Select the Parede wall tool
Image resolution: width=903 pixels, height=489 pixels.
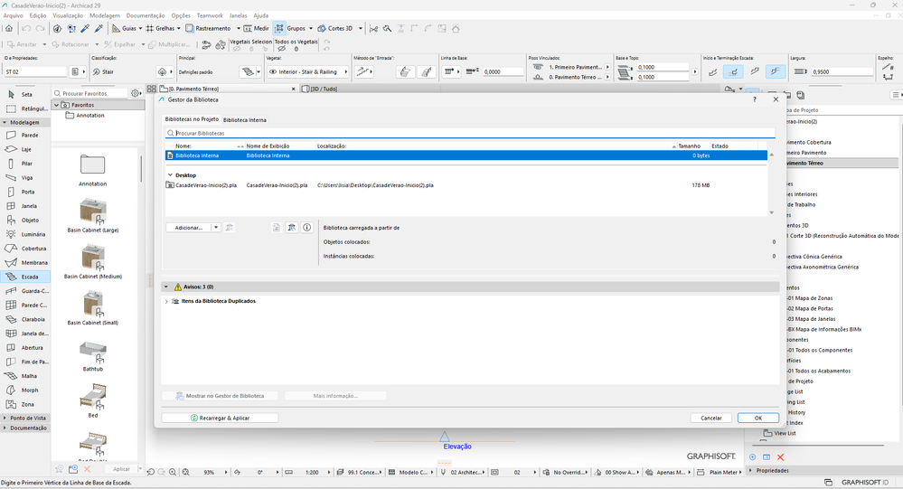click(24, 136)
